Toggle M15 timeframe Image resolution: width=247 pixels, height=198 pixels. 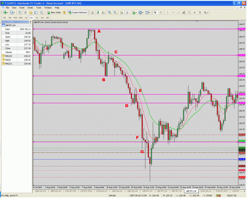tap(15, 18)
